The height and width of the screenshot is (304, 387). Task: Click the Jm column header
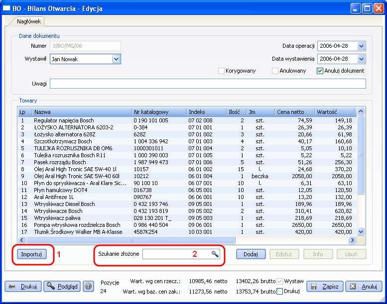tap(260, 112)
